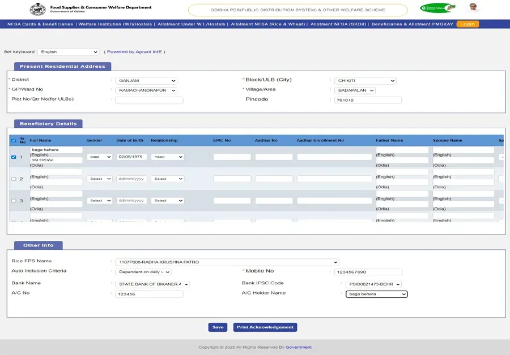Viewport: 510px width, 355px height.
Task: Click the orange Login button
Action: pos(467,24)
